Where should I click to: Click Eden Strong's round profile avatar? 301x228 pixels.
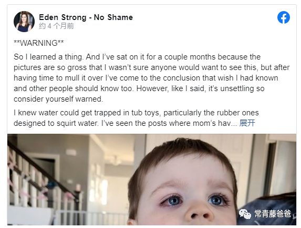pos(24,22)
